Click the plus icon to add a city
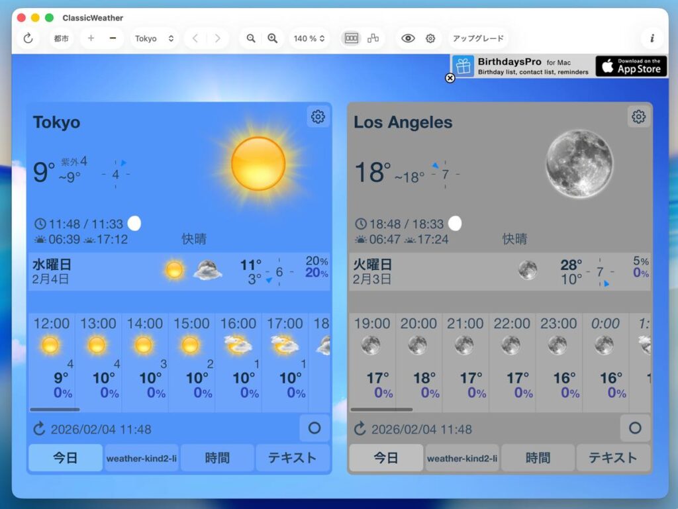This screenshot has height=509, width=678. coord(91,38)
